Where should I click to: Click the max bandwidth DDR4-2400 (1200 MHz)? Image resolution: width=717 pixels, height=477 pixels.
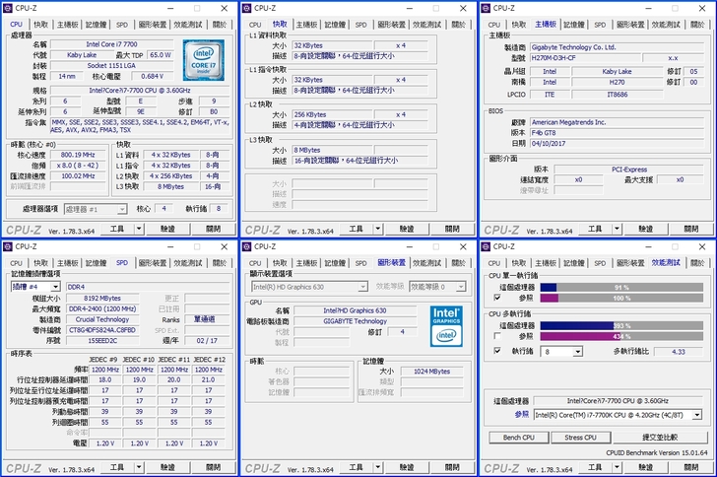pyautogui.click(x=102, y=309)
